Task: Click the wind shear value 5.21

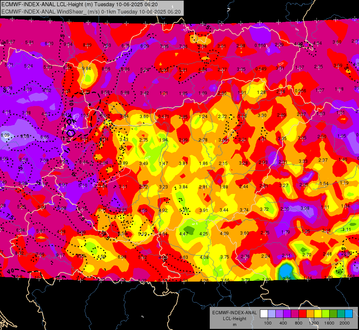Action: 183,210
